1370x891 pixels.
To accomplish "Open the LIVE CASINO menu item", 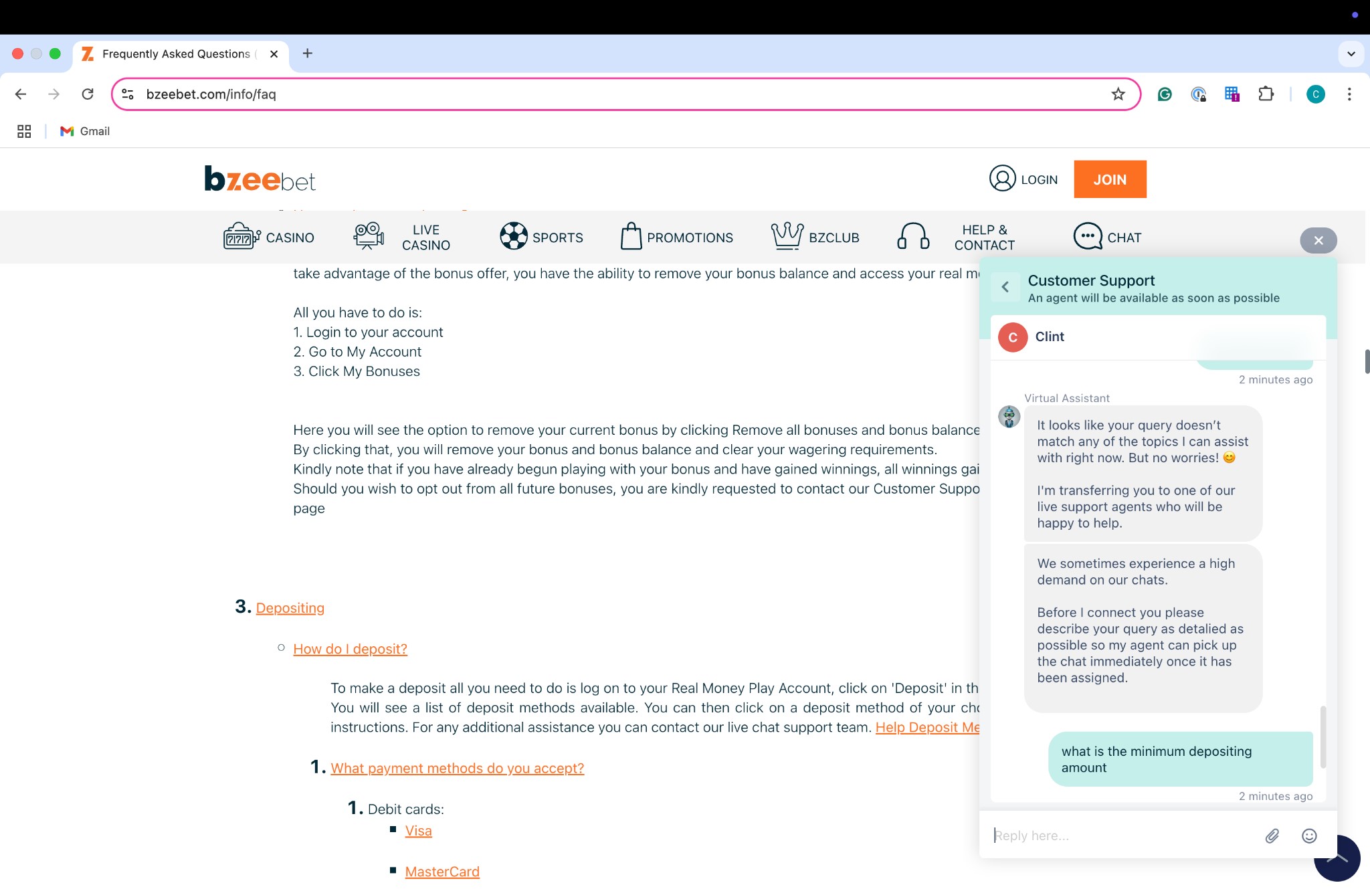I will [402, 237].
